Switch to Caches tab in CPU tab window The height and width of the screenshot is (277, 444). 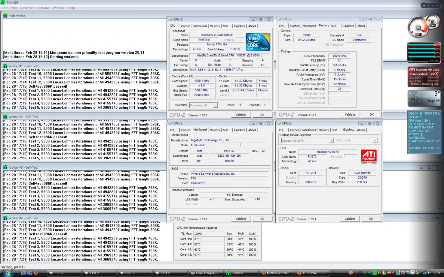point(185,26)
